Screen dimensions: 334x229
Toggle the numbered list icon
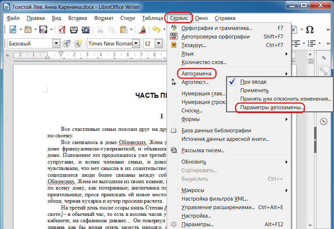pyautogui.click(x=311, y=43)
